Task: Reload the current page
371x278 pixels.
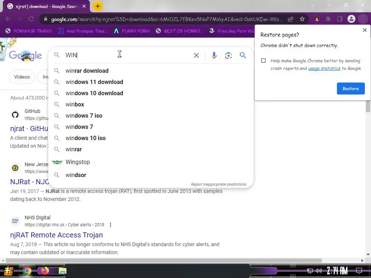Action: pyautogui.click(x=31, y=19)
